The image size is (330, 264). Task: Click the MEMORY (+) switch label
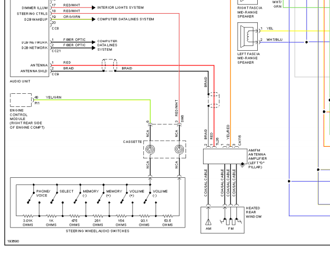tap(114, 193)
